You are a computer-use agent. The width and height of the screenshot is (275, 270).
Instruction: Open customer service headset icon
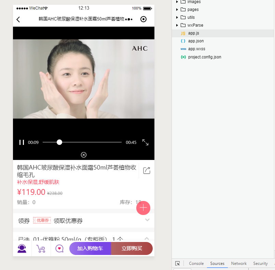point(22,248)
